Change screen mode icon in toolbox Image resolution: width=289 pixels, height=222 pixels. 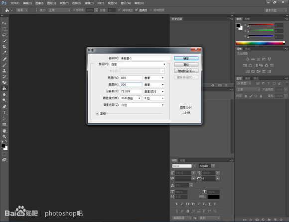4,160
